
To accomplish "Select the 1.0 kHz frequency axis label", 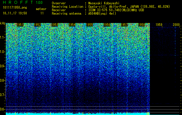I will pyautogui.click(x=3, y=52).
